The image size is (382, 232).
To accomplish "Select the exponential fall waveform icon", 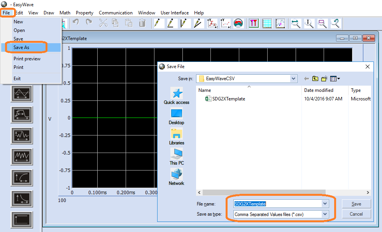I will click(x=21, y=199).
